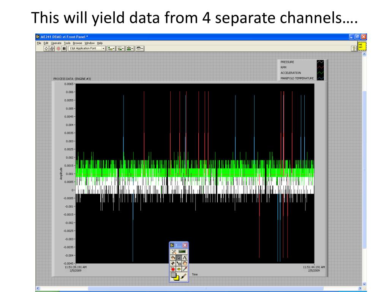389x292 pixels.
Task: Click the green automatic tool selection indicator
Action: [182, 252]
